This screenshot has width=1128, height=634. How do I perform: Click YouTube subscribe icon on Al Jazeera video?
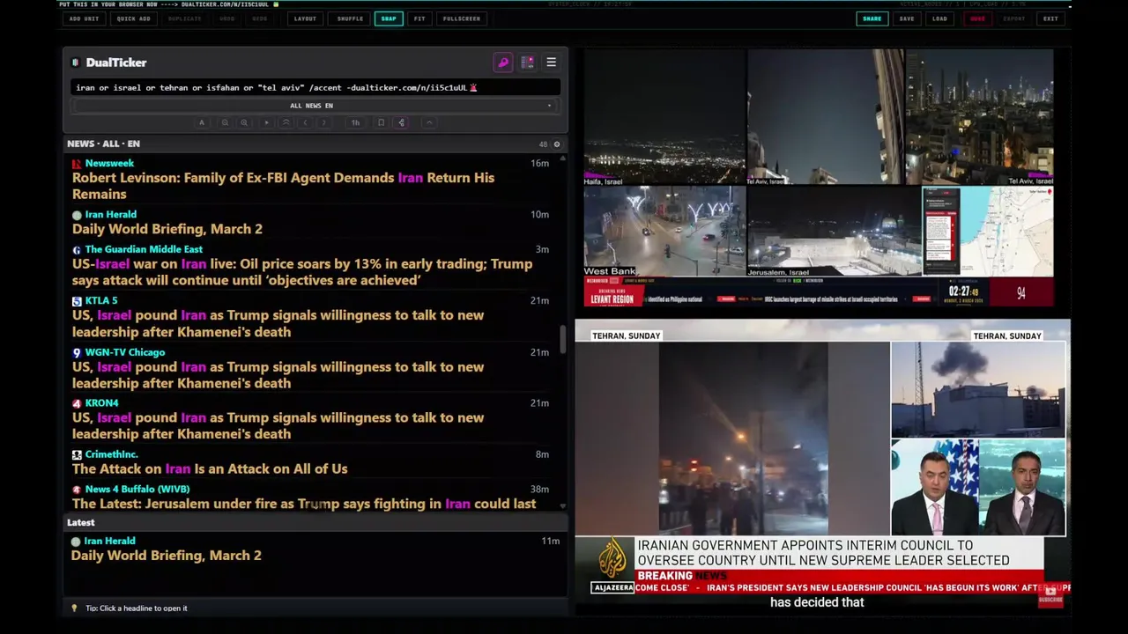pos(1050,595)
